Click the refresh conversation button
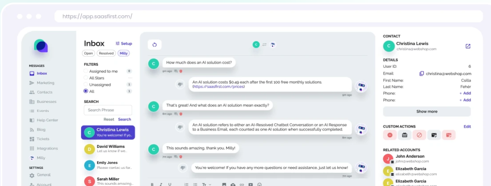This screenshot has width=491, height=186. click(154, 45)
